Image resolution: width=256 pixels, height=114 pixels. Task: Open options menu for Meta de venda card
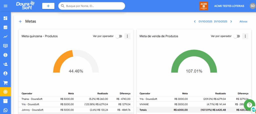click(245, 36)
